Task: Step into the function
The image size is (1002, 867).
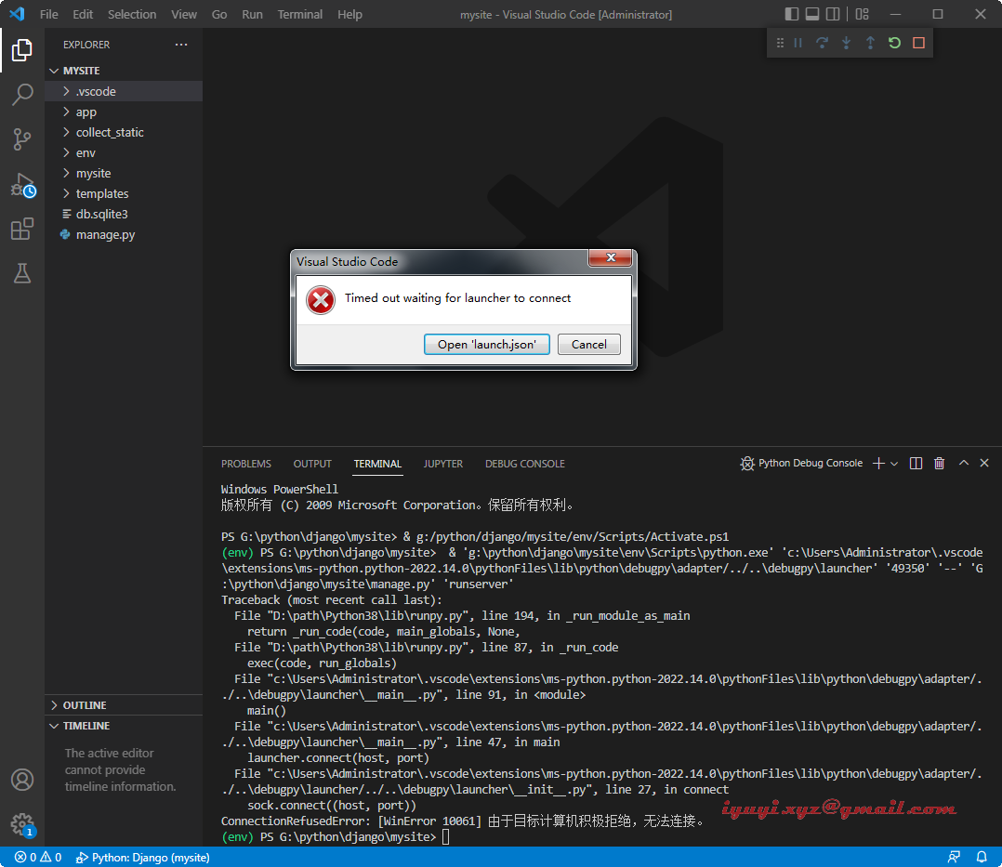Action: (846, 42)
